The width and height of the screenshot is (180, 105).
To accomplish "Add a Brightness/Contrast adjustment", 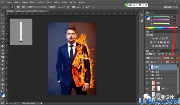I will click(x=153, y=38).
